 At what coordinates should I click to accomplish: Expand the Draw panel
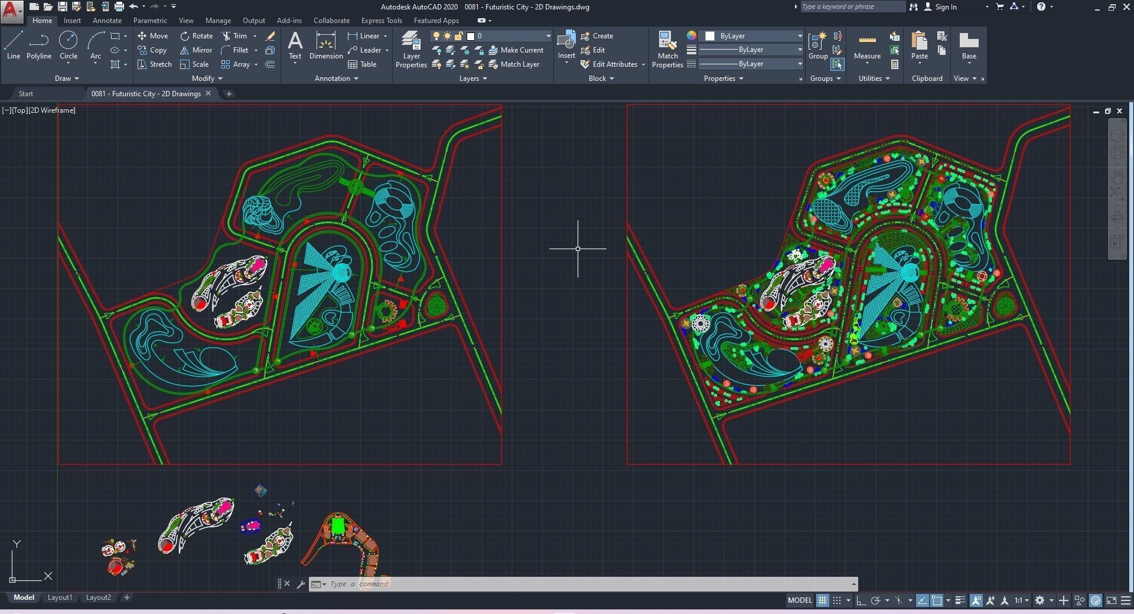(67, 79)
